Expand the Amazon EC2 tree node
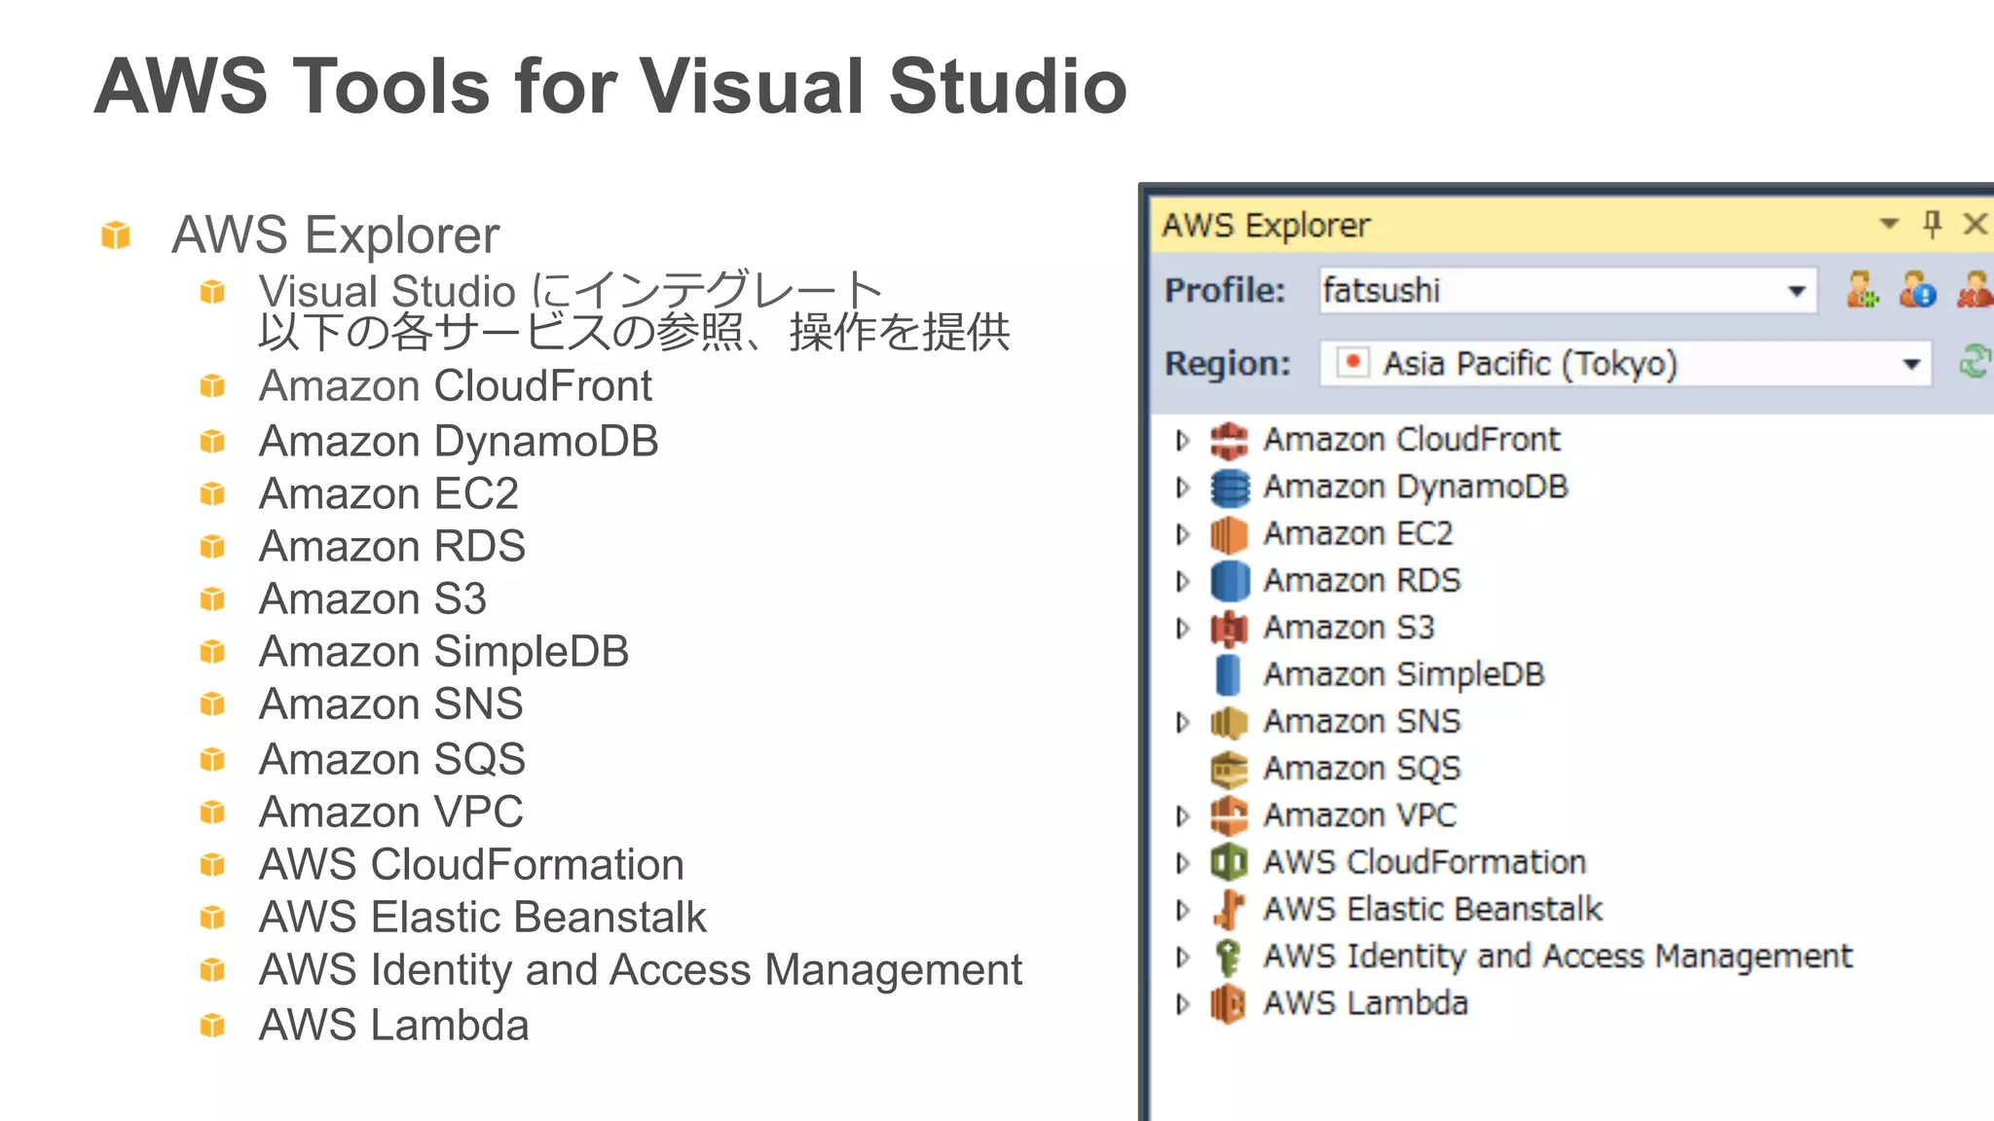Screen dimensions: 1994x1121 click(x=1183, y=534)
